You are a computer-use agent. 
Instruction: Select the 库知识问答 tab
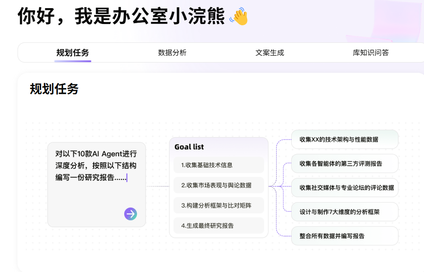click(x=371, y=53)
